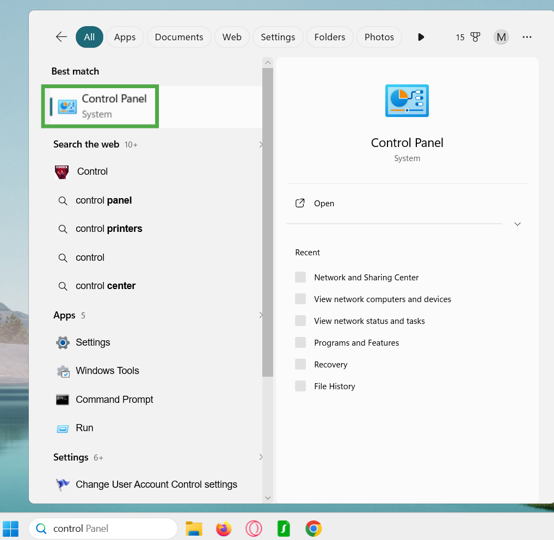Launch Google Chrome from the taskbar
This screenshot has width=554, height=540.
[x=313, y=529]
